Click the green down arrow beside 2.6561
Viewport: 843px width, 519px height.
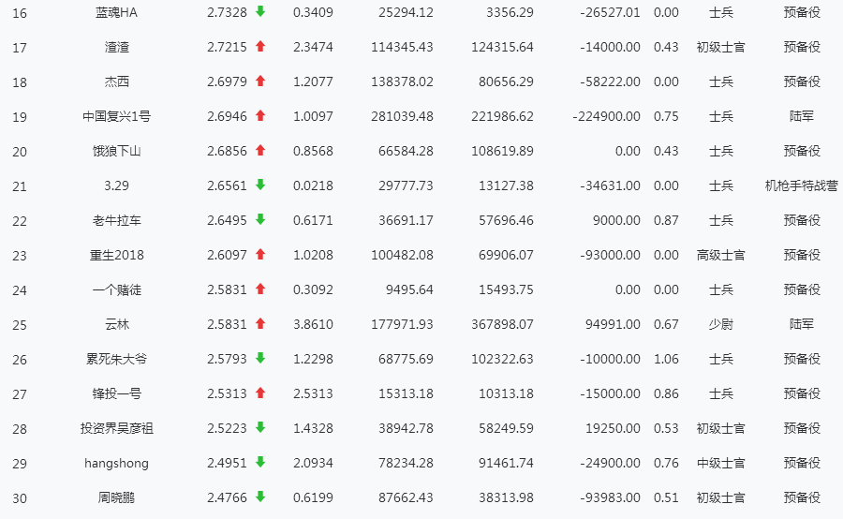click(x=260, y=185)
